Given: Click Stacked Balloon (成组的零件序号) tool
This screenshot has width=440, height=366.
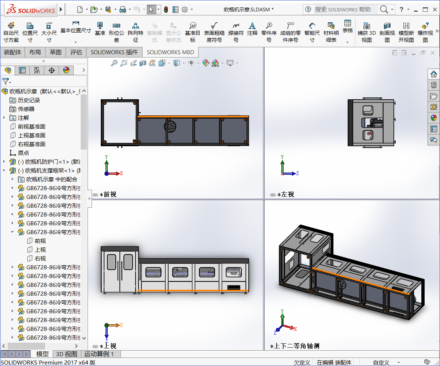Looking at the screenshot, I should [x=291, y=32].
